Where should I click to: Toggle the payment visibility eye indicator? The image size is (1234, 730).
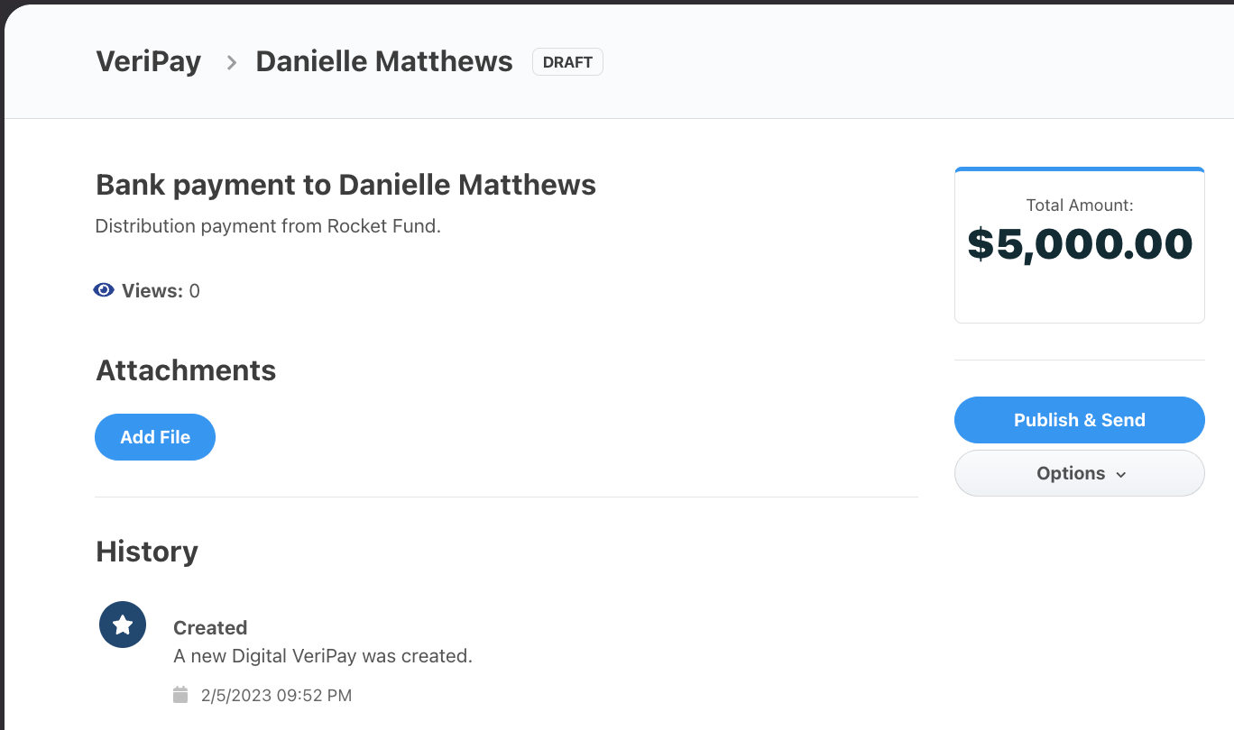103,290
